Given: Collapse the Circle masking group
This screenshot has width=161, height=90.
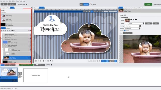Looking at the screenshot, I should pos(3,49).
